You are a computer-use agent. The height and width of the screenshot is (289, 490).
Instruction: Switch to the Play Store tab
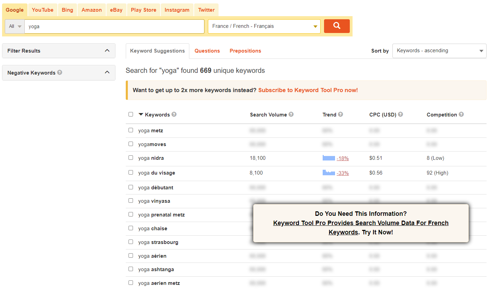pyautogui.click(x=144, y=10)
